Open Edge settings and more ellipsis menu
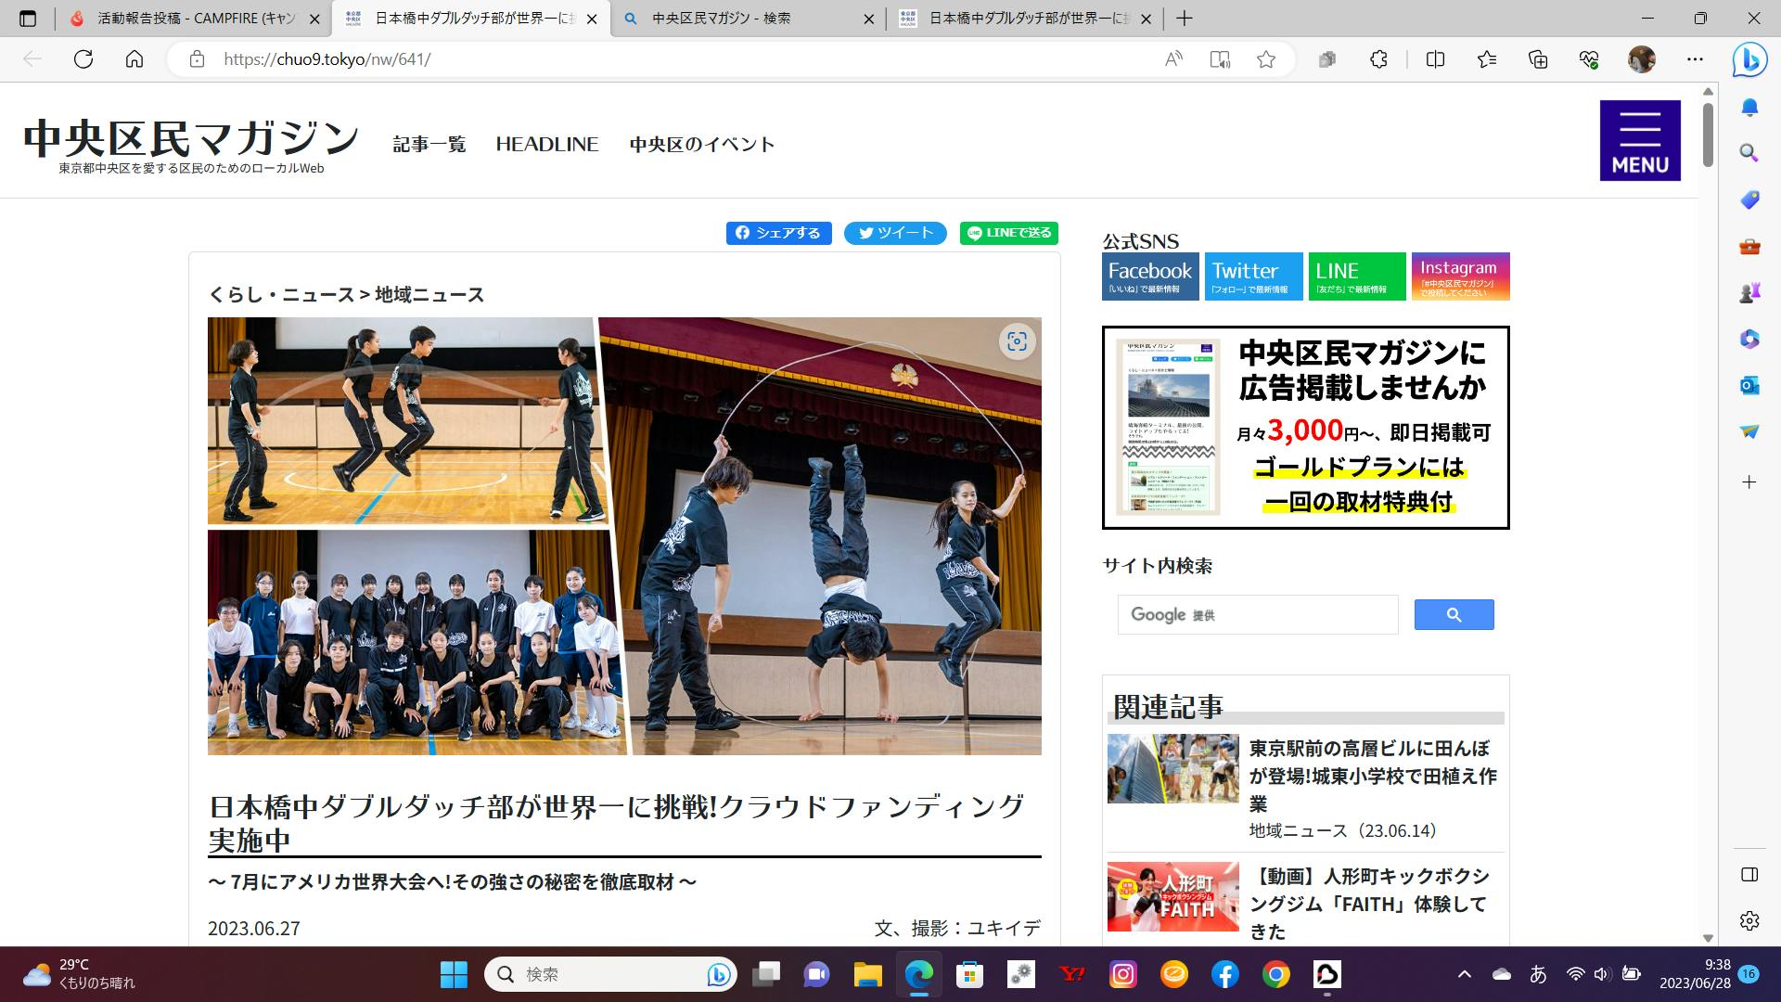This screenshot has height=1002, width=1781. tap(1695, 59)
